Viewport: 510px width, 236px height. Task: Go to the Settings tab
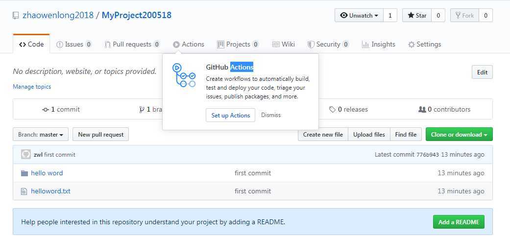424,44
